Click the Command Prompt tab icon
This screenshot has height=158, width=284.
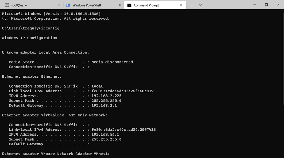pos(129,5)
